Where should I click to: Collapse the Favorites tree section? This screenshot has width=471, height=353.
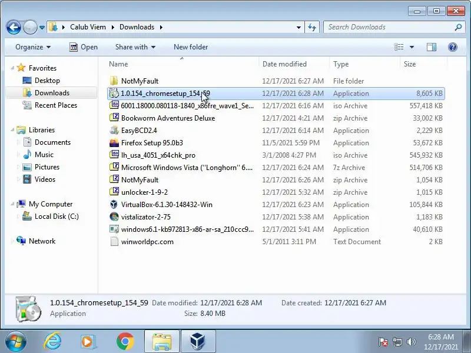coord(12,68)
